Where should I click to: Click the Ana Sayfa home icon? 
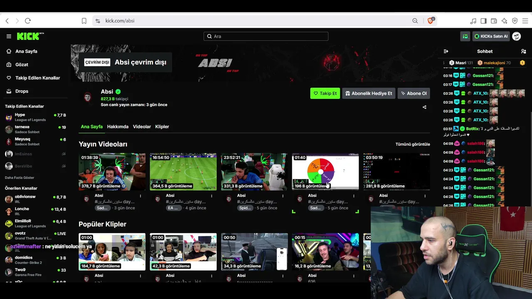9,51
